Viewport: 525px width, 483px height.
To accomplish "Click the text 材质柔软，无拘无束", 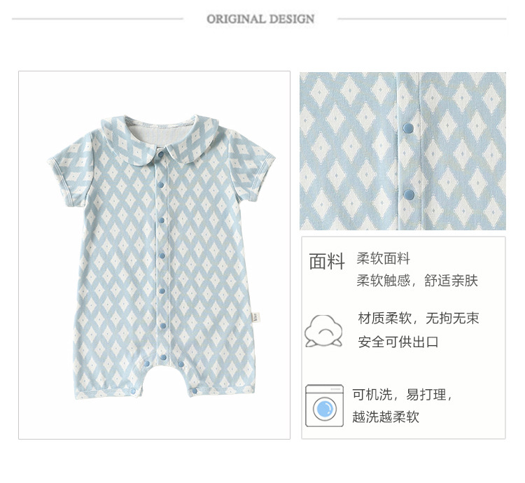I will point(419,318).
